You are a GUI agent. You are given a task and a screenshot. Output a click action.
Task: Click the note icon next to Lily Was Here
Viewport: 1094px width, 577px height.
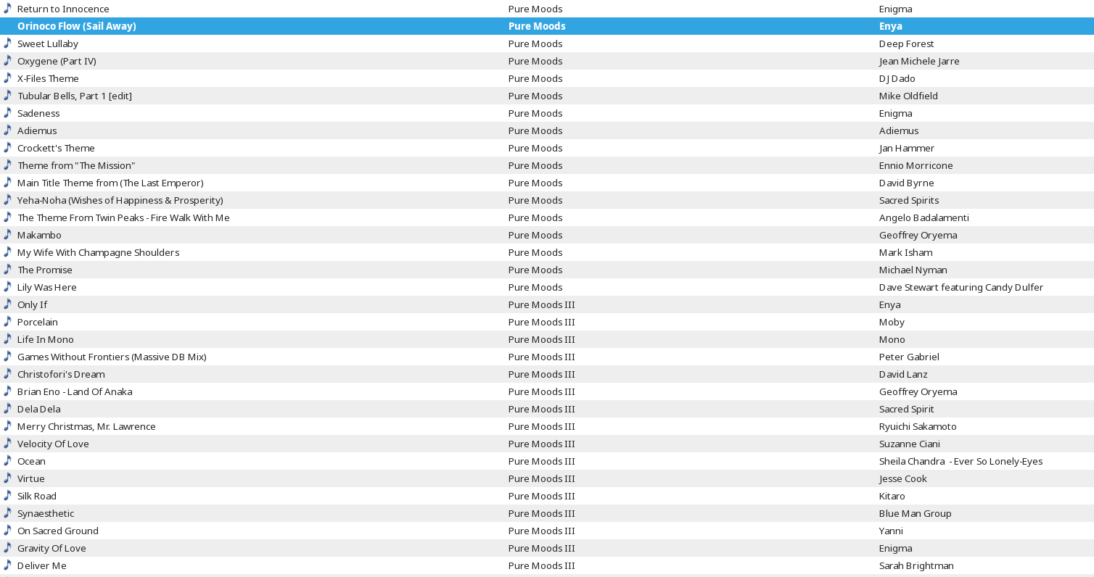pos(8,286)
